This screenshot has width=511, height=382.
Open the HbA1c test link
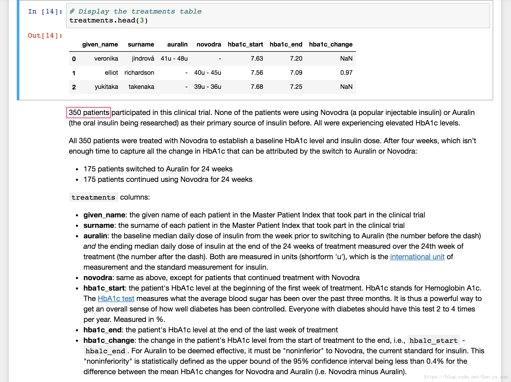[116, 299]
